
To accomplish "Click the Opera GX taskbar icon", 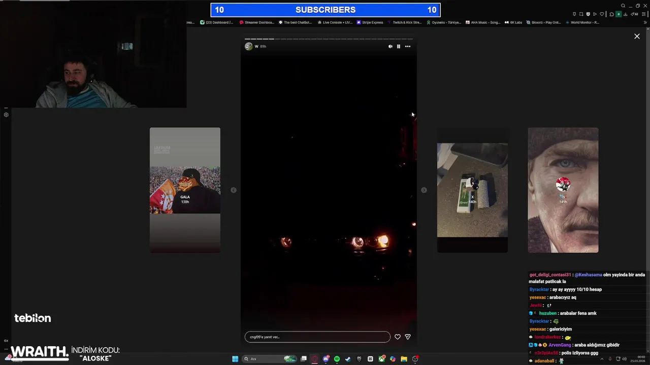I will tap(314, 359).
